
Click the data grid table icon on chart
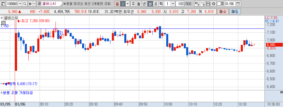(x=3, y=23)
